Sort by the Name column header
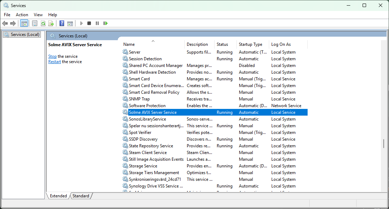 point(154,44)
